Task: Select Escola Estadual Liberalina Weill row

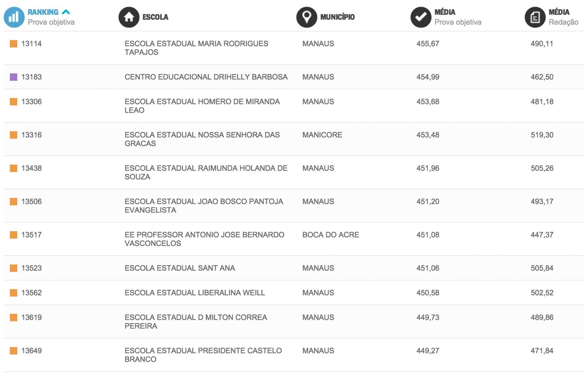Action: (195, 293)
